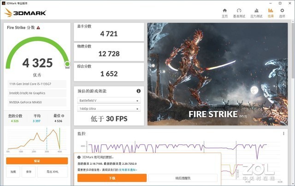Open the 结果 results icon
The image size is (295, 186).
coord(271,13)
